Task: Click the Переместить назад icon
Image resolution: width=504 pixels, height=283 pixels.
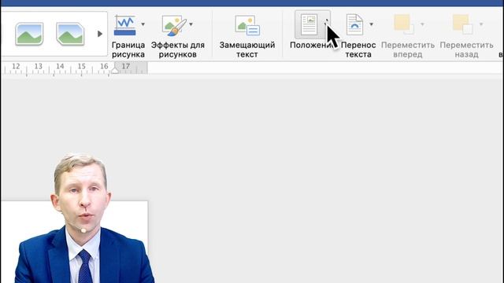Action: 462,24
